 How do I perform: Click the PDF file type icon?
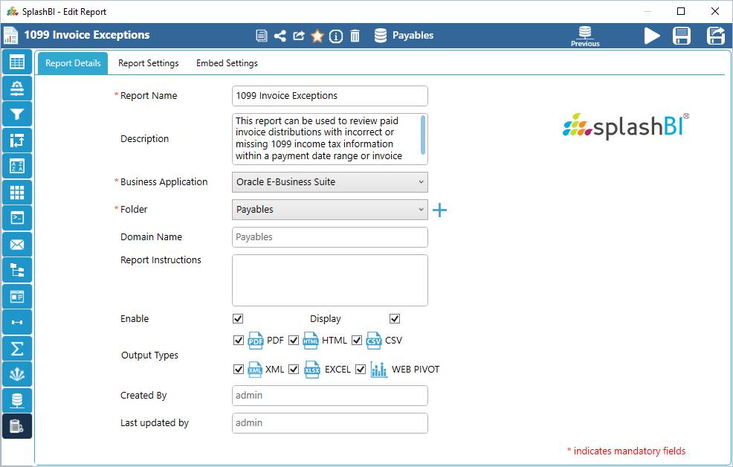[255, 341]
